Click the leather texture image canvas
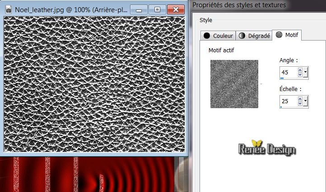The width and height of the screenshot is (326, 192). pos(94,84)
